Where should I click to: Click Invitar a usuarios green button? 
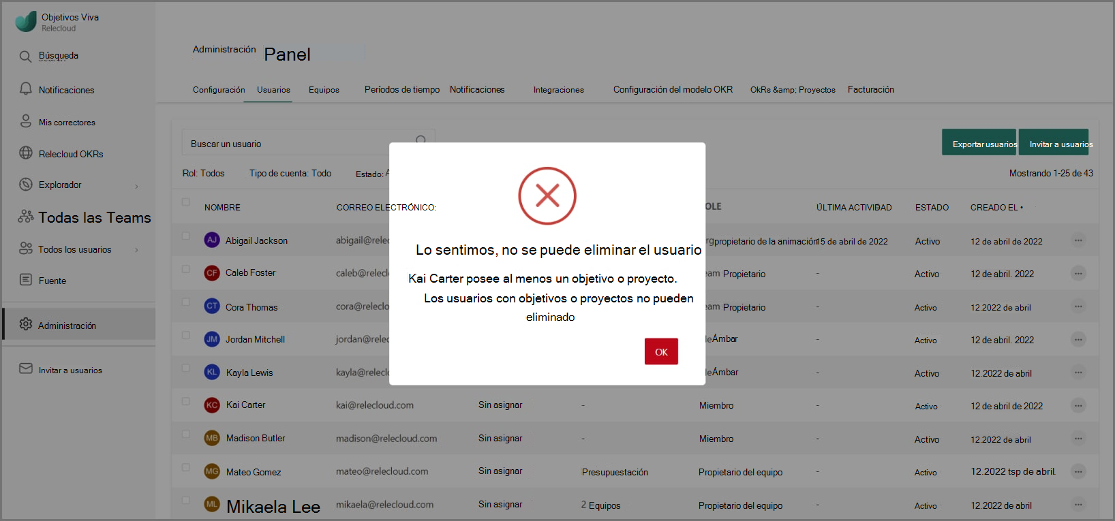[x=1054, y=142]
